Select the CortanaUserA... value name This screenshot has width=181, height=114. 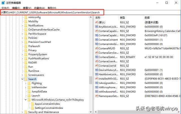[x=108, y=61]
